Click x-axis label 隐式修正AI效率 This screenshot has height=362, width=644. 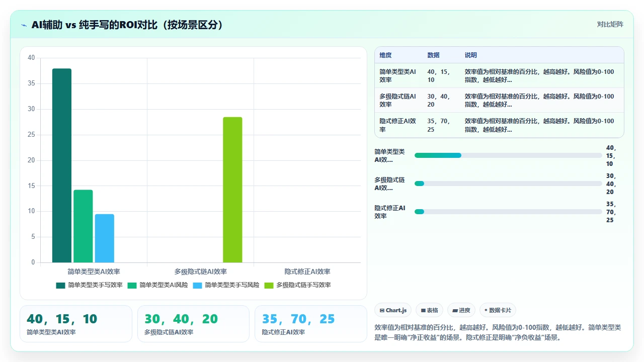(307, 271)
